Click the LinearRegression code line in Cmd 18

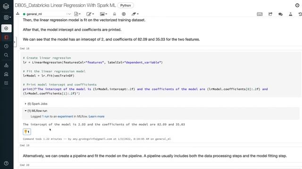[92, 62]
